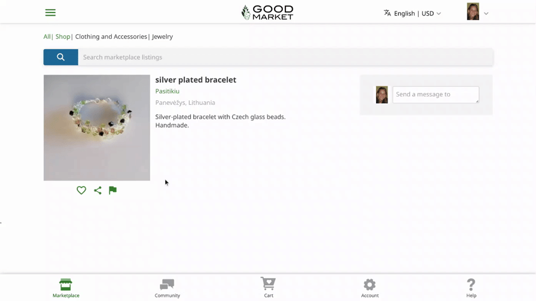Click the Good Market logo
Image resolution: width=536 pixels, height=301 pixels.
[x=267, y=13]
